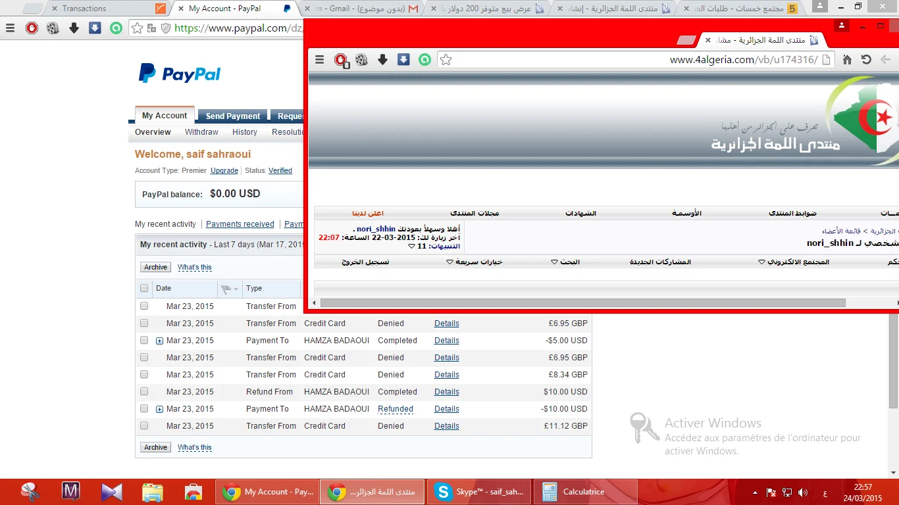Screen dimensions: 899x505
Task: Check the box for the $10.00 USD refund
Action: 144,392
